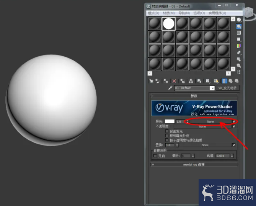The image size is (256, 206).
Task: Collapse the 参数 rollout
Action: pos(194,96)
